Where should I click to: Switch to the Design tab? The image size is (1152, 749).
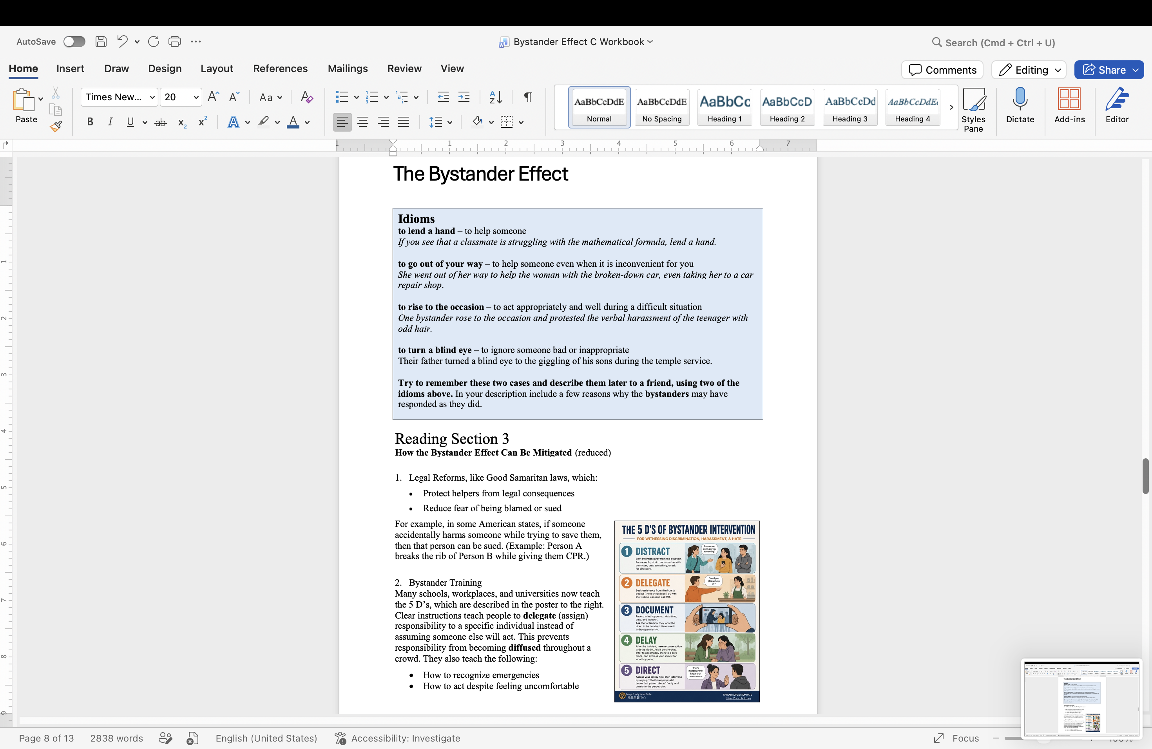(x=165, y=69)
